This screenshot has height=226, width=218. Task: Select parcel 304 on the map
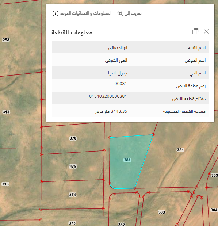click(x=214, y=210)
